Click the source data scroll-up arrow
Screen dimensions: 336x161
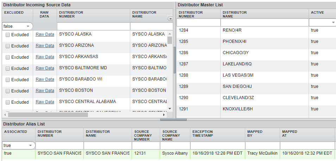pyautogui.click(x=170, y=33)
